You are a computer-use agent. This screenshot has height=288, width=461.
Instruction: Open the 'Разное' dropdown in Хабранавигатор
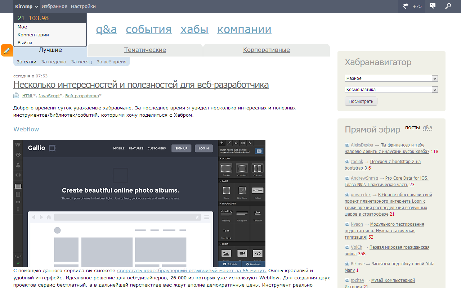click(x=391, y=78)
